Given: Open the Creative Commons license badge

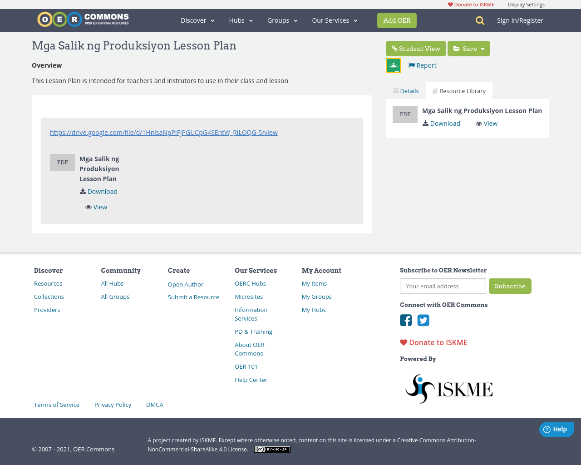Looking at the screenshot, I should pos(272,449).
